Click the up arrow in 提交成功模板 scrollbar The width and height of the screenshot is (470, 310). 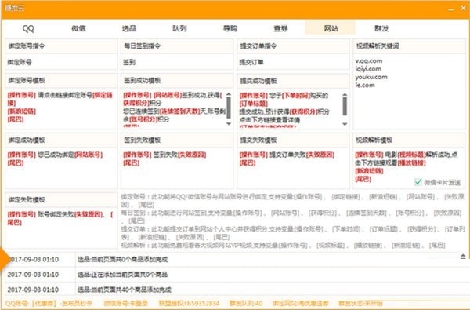(345, 95)
